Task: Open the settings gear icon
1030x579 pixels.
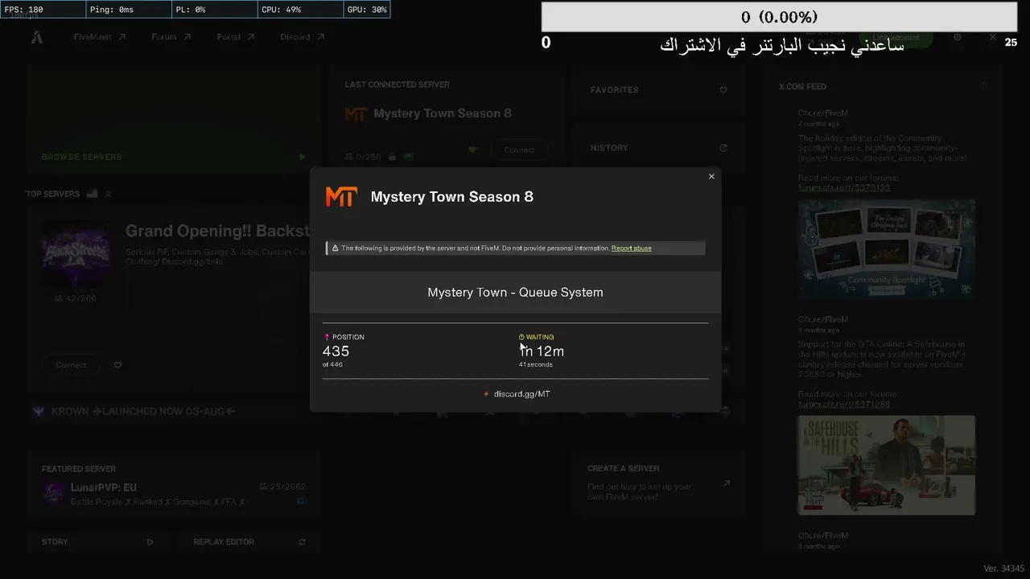Action: coord(958,37)
